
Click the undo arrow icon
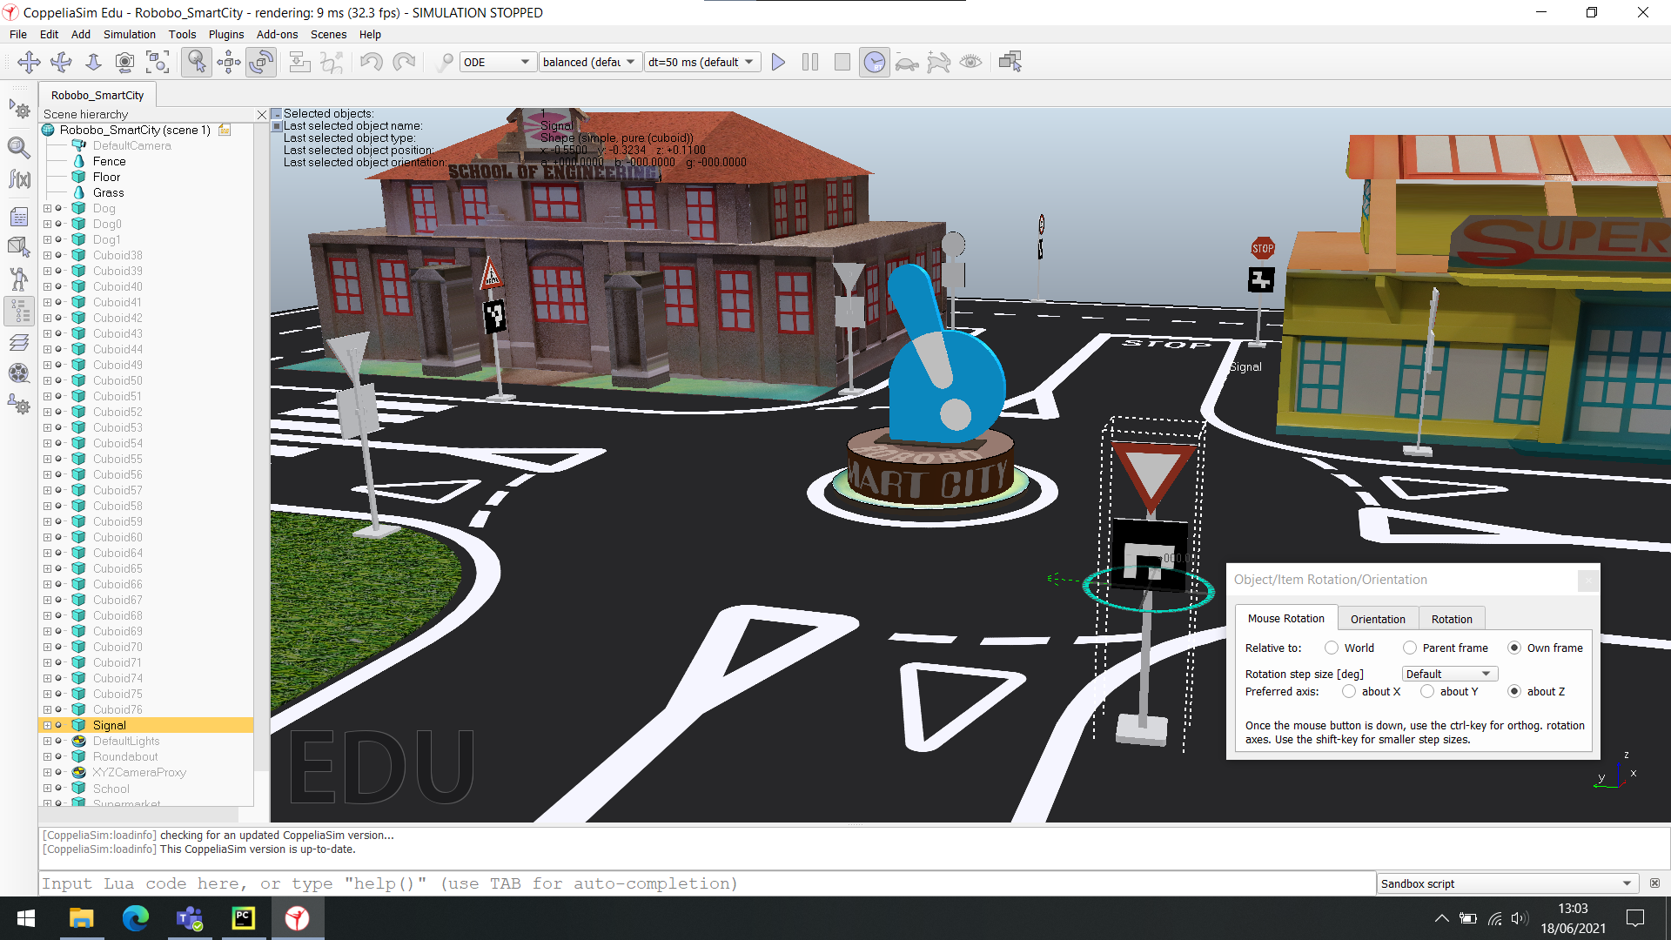click(372, 62)
